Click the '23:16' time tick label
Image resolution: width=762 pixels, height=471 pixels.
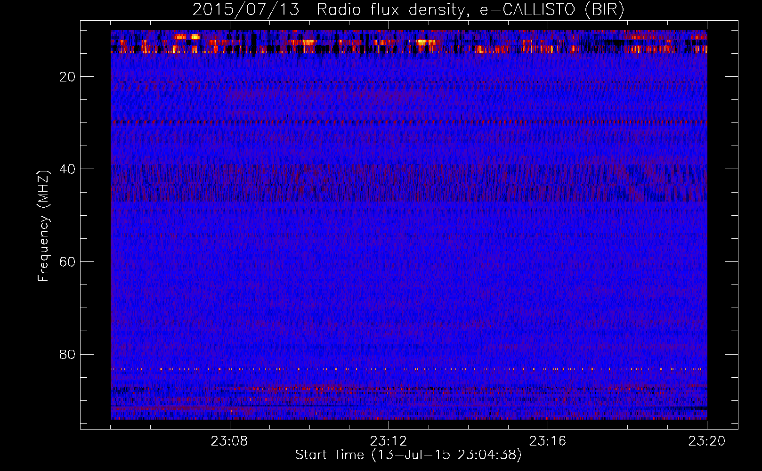548,441
